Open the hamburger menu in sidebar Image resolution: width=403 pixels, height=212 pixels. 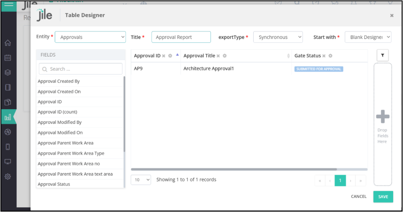pos(9,5)
